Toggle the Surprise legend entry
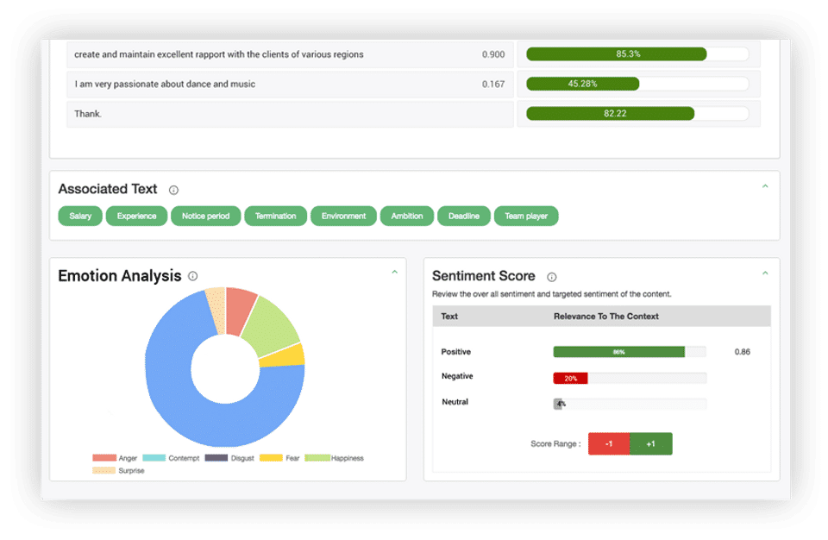The height and width of the screenshot is (540, 828). (x=118, y=471)
